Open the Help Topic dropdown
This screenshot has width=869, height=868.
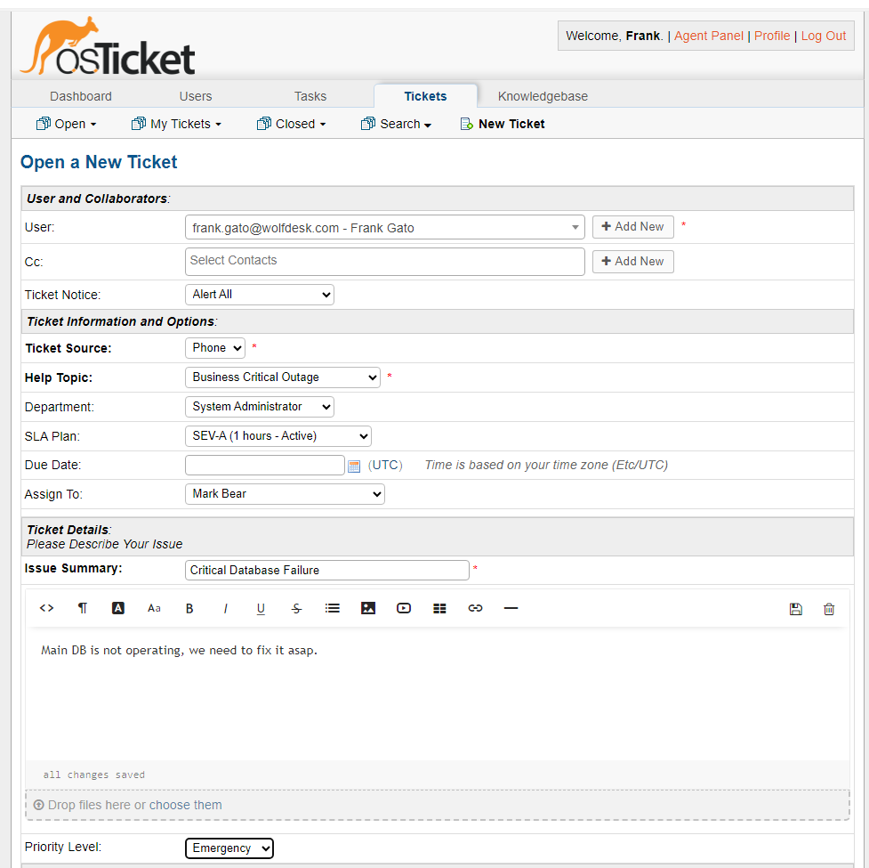(x=282, y=377)
